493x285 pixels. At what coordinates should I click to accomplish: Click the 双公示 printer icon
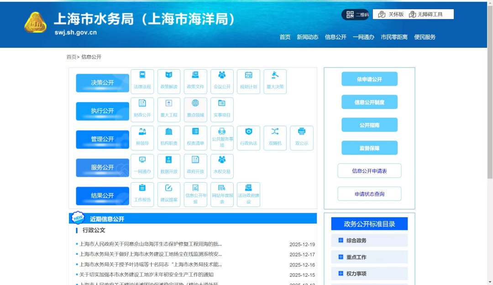coord(301,138)
